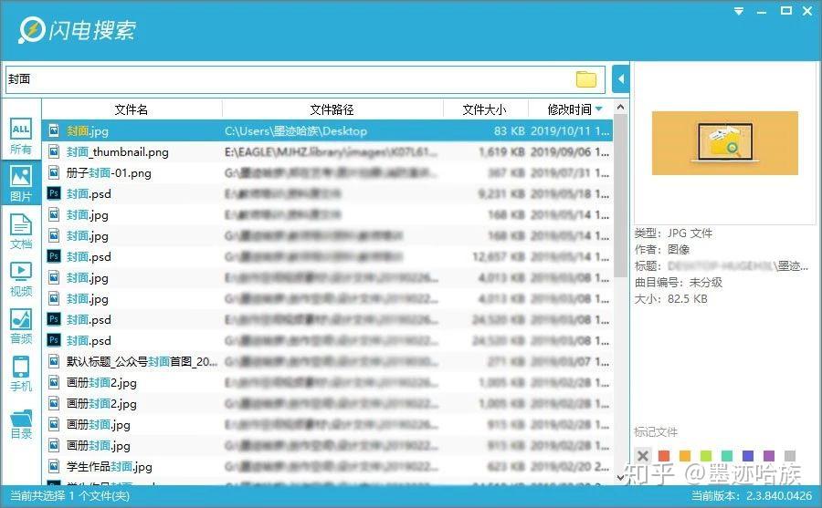Click the 作者: 图像 info line

click(662, 249)
